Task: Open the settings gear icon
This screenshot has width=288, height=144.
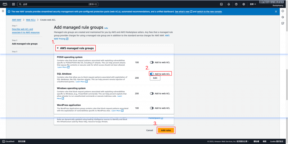Action: click(244, 4)
